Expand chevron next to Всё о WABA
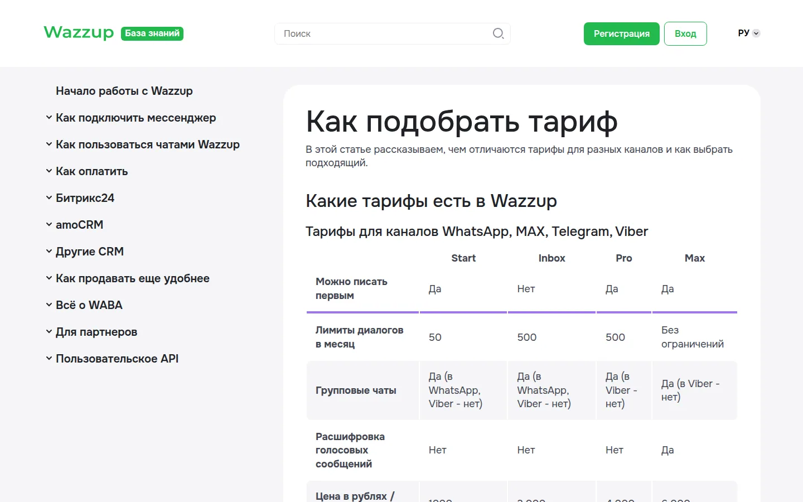 [49, 305]
